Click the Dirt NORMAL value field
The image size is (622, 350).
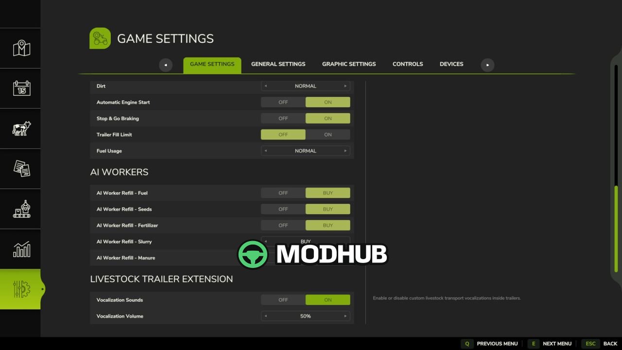tap(306, 86)
